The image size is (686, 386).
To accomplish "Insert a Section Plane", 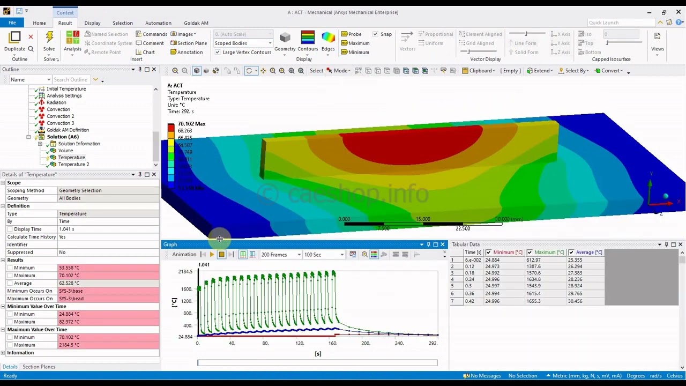I will coord(188,43).
